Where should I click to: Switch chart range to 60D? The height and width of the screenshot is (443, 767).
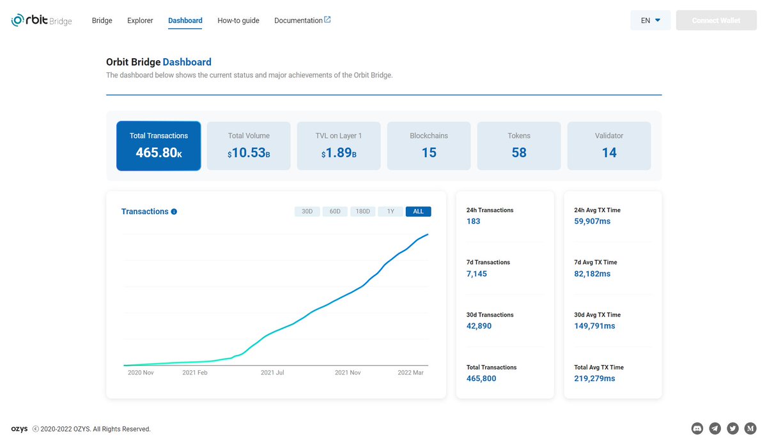coord(335,212)
